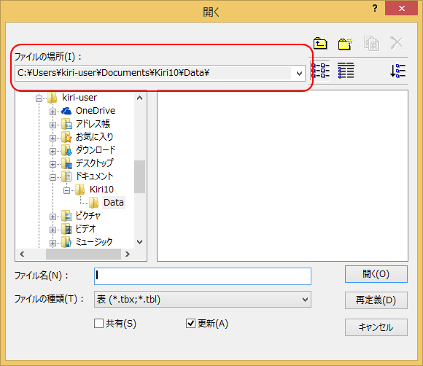Click the folder tree vertical scrollbar thumb
This screenshot has height=366, width=423.
139,176
